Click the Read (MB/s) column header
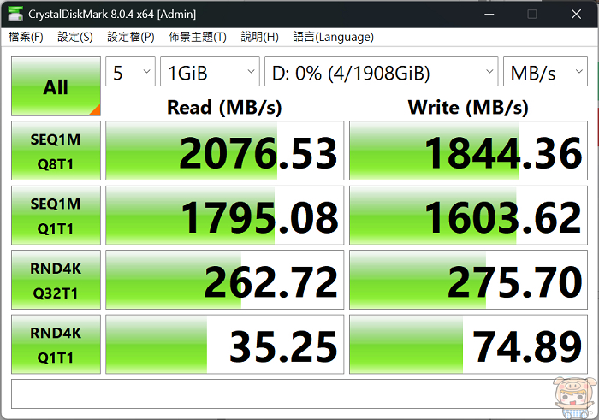This screenshot has width=599, height=420. pyautogui.click(x=224, y=107)
